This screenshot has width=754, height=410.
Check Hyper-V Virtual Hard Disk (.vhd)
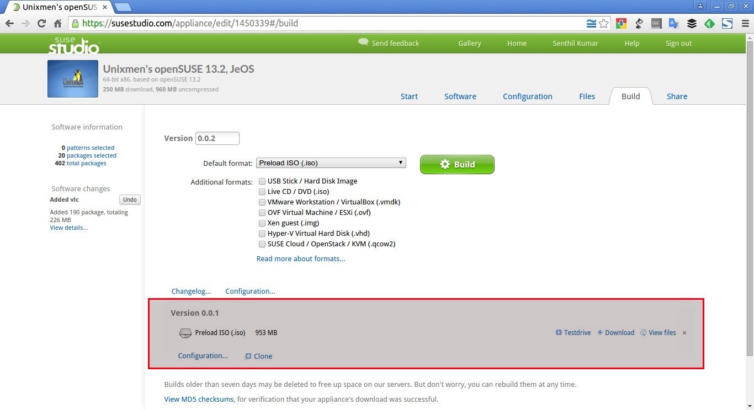pyautogui.click(x=262, y=234)
